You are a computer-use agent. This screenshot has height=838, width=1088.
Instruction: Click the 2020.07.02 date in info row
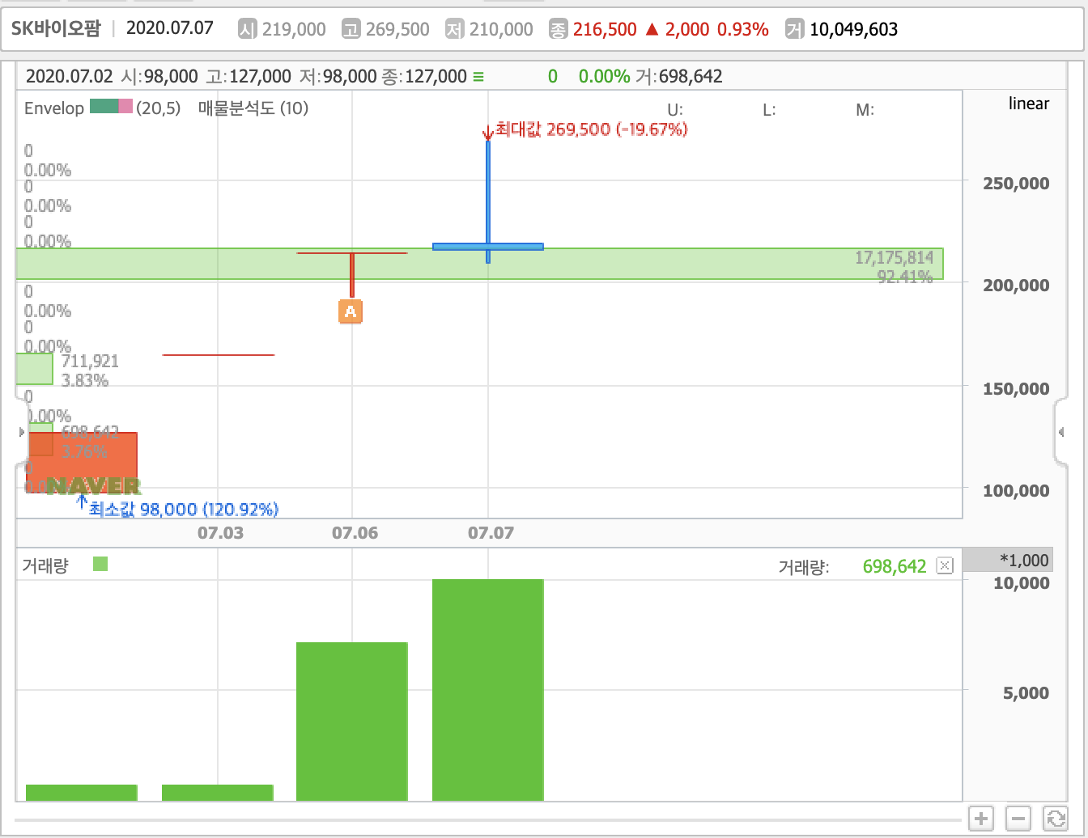pos(69,76)
